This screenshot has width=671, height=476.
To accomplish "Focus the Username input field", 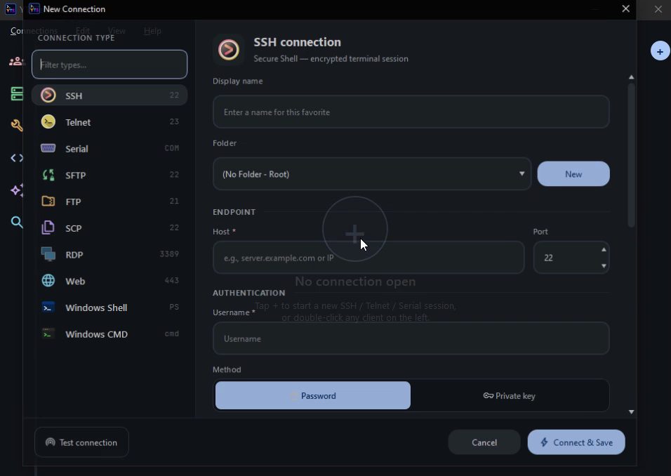I will pyautogui.click(x=411, y=338).
